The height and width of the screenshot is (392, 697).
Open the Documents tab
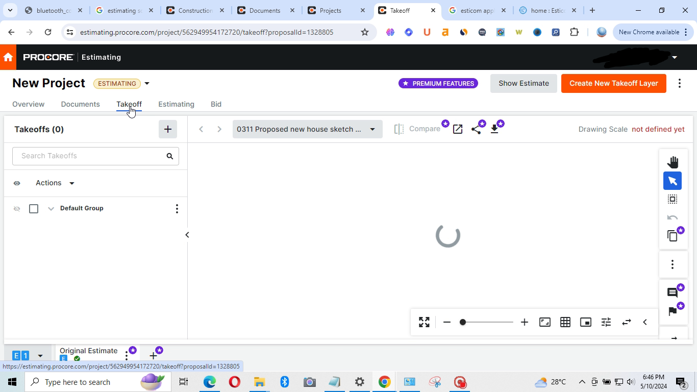80,104
